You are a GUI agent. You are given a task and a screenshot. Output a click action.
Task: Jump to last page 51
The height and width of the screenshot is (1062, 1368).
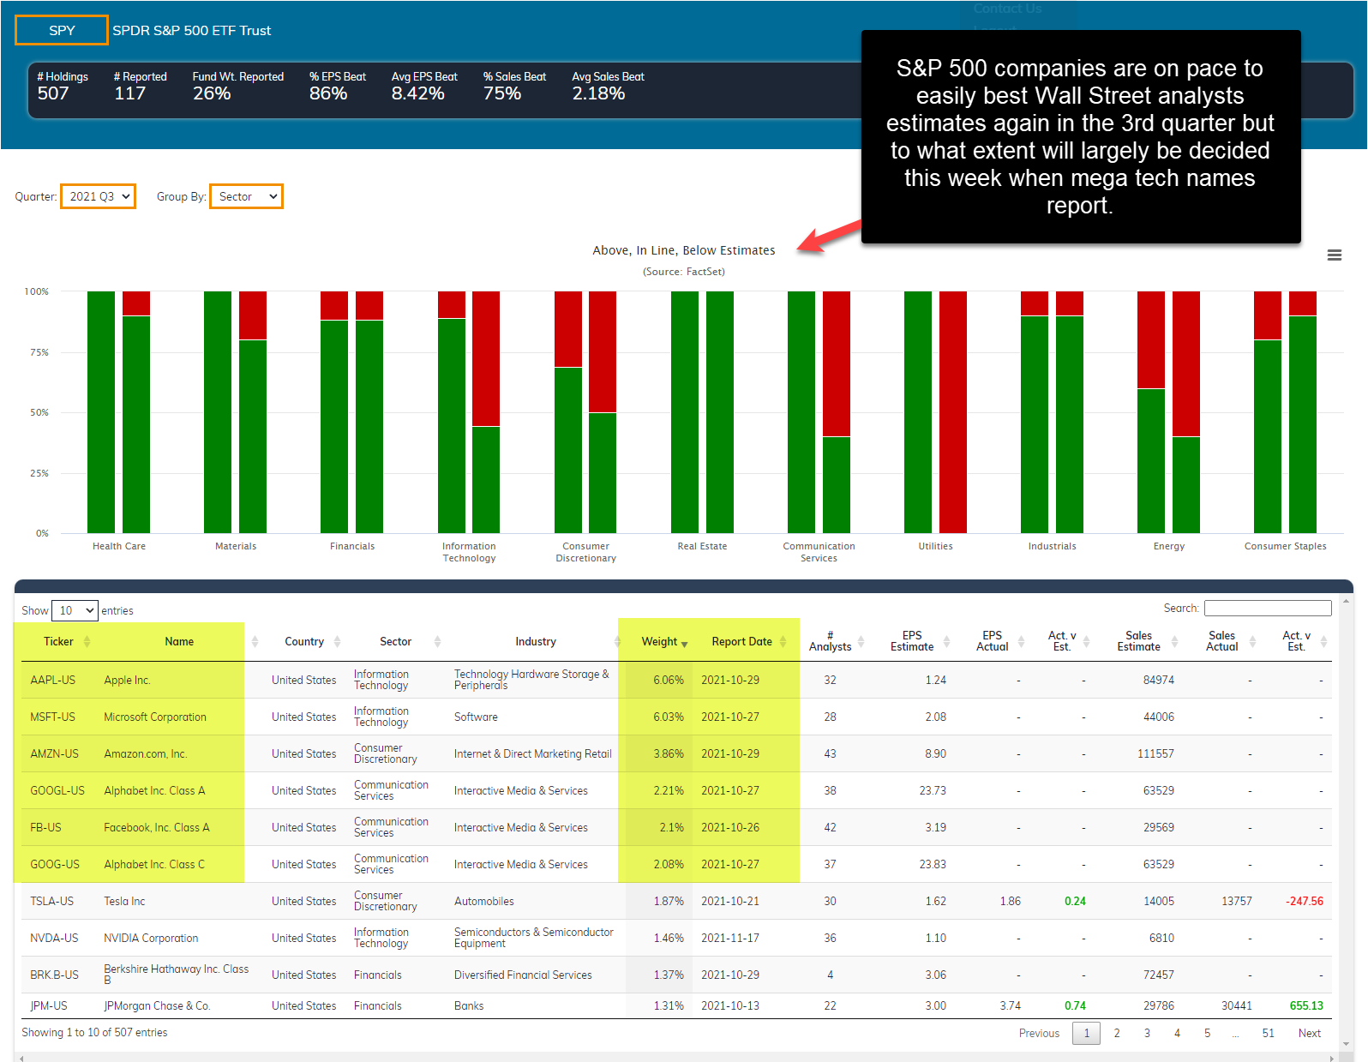point(1268,1033)
